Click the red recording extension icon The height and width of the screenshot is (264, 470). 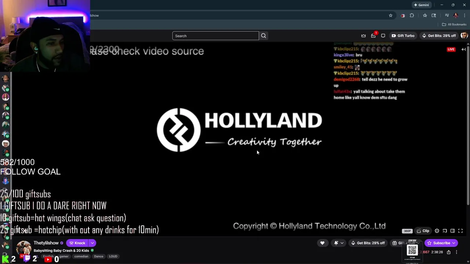(x=403, y=15)
